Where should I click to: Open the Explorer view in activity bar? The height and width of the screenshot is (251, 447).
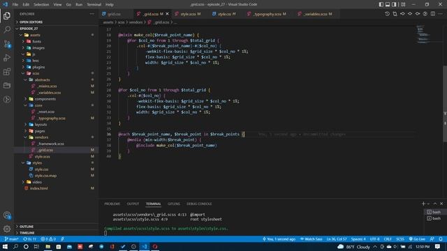[7, 15]
